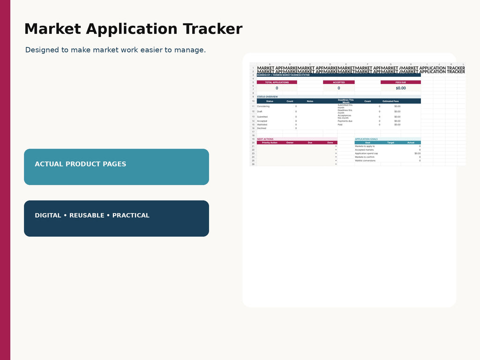Click the Notes column header

coord(310,101)
